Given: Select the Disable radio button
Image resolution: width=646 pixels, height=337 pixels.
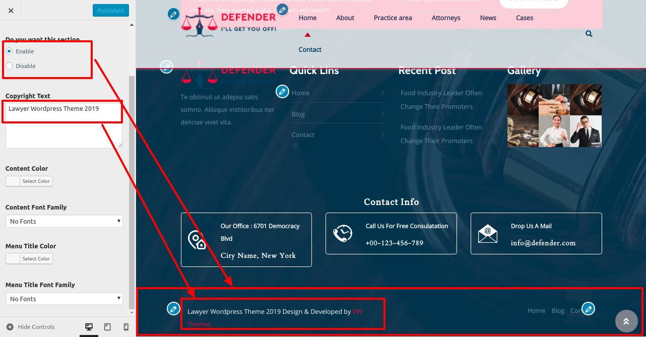Looking at the screenshot, I should coord(9,66).
